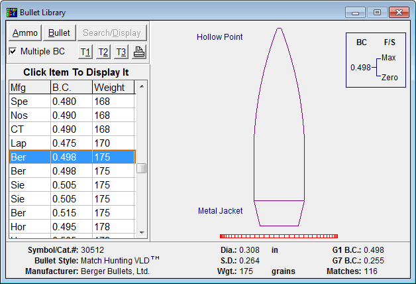Select the CT 0.490 168 row
The height and width of the screenshot is (284, 416).
tap(72, 129)
